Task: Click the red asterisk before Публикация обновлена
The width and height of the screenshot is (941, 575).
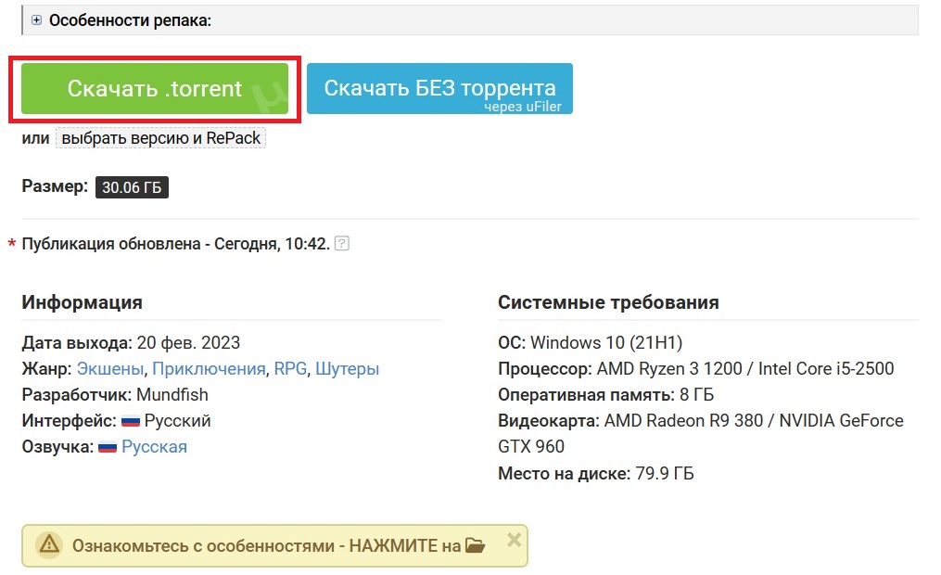Action: click(x=12, y=245)
